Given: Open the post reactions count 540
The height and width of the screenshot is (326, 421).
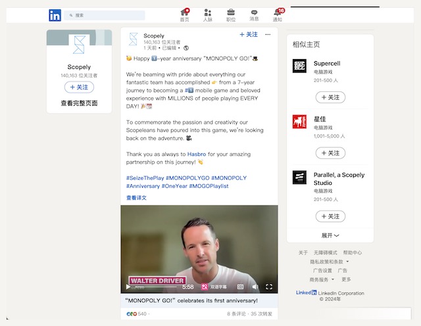Looking at the screenshot, I should [x=137, y=314].
